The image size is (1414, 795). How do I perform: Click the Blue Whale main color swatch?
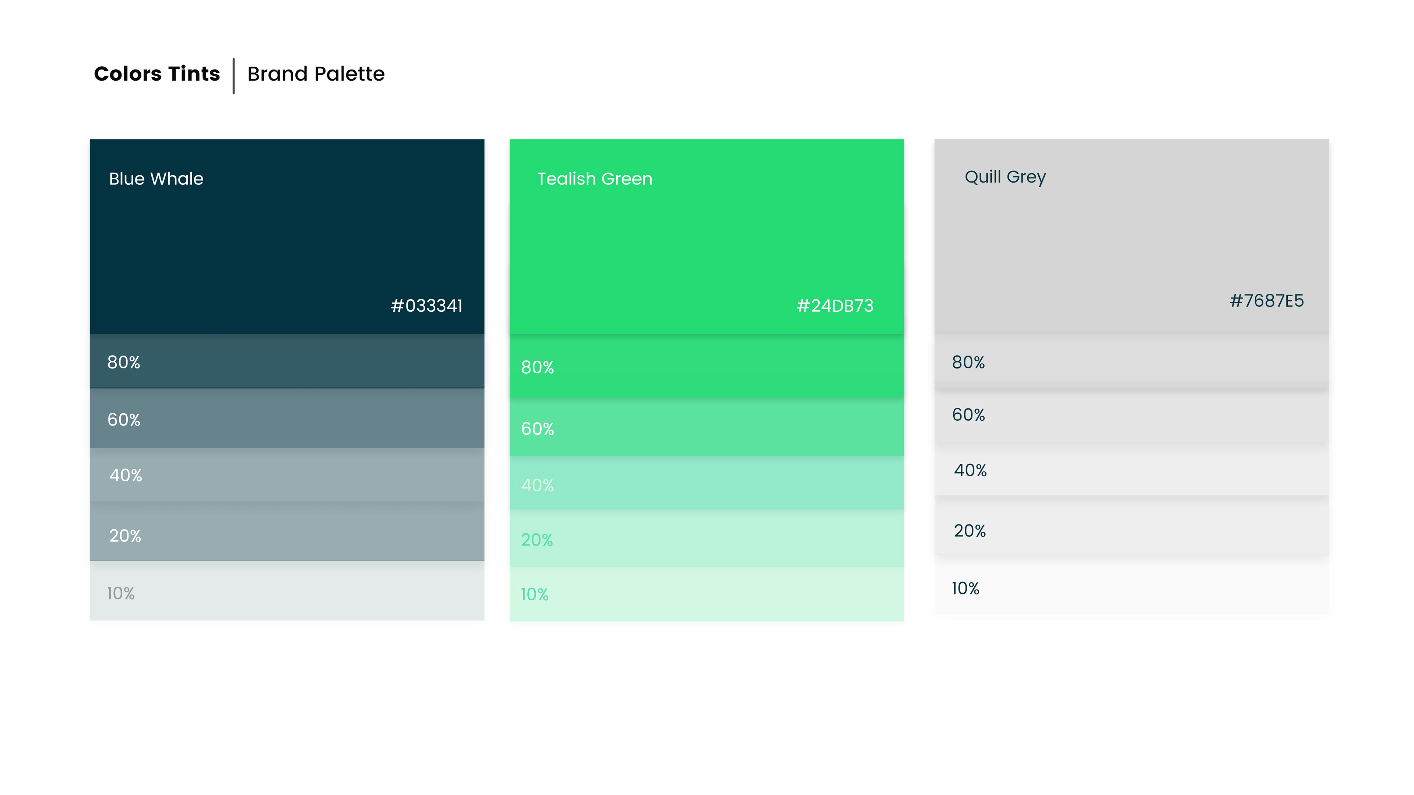286,236
